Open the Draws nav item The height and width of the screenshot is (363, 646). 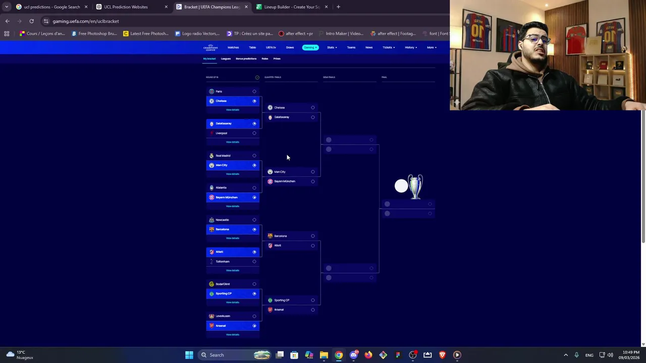click(290, 47)
